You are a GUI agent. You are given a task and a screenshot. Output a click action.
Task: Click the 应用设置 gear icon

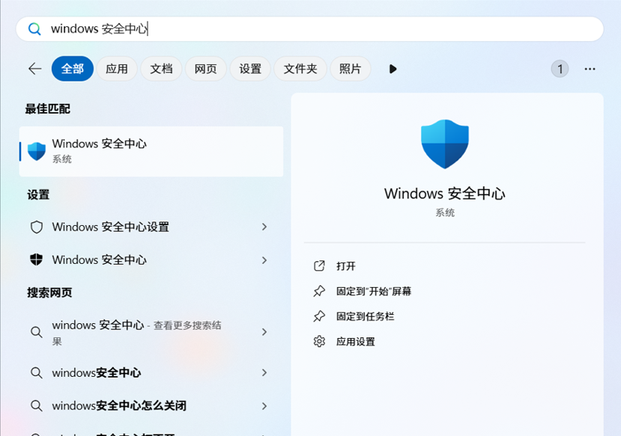(x=319, y=342)
